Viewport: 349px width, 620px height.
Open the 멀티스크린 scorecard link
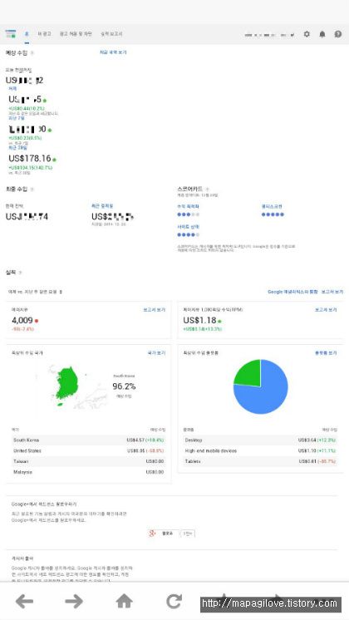(272, 206)
